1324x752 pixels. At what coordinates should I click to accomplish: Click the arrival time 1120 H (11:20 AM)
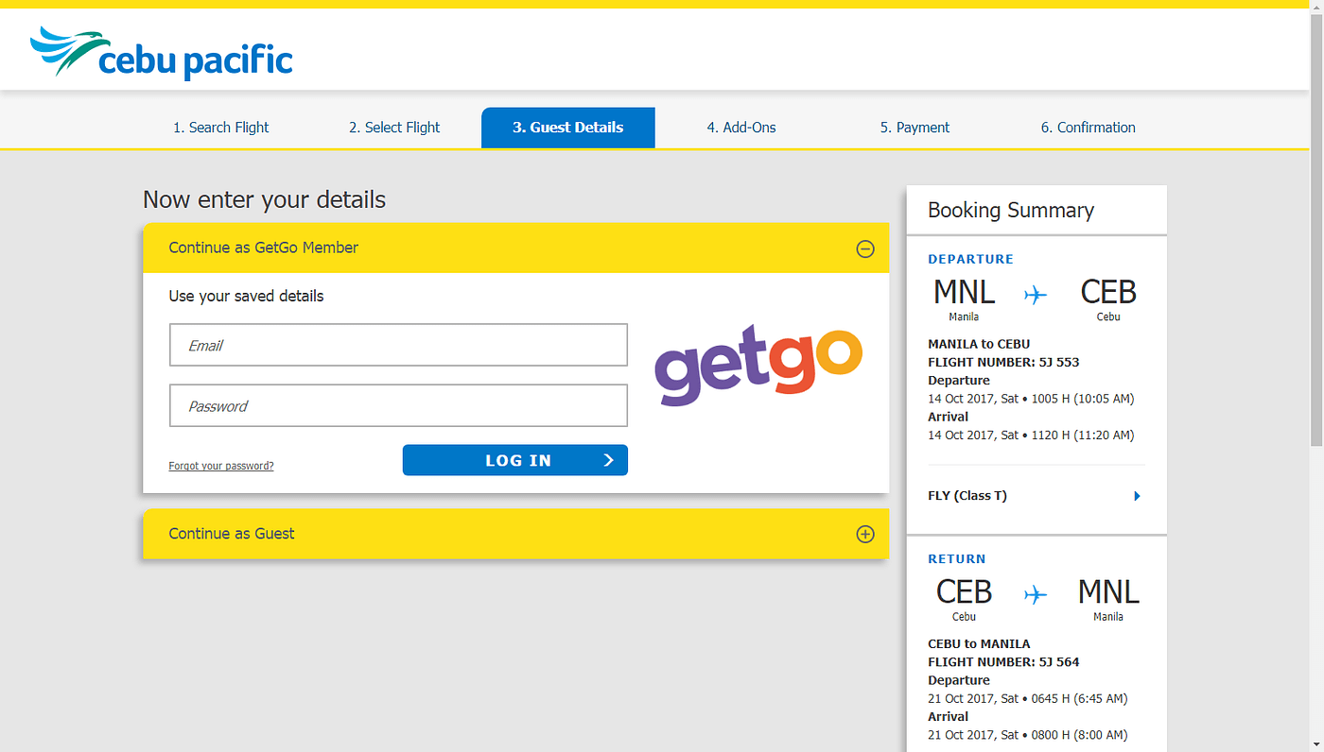pyautogui.click(x=1081, y=436)
